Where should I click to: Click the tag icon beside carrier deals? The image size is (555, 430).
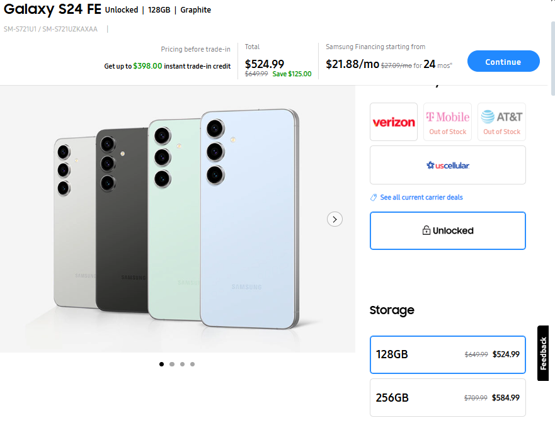pyautogui.click(x=374, y=198)
